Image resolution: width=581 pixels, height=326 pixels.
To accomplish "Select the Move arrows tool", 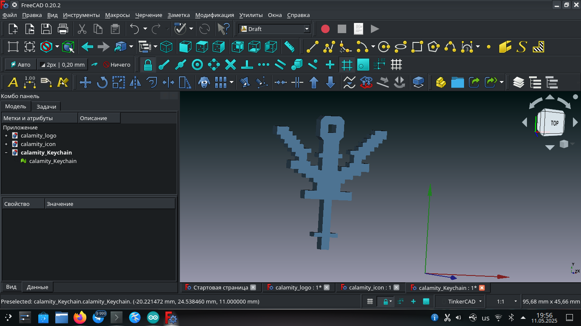I will click(x=85, y=82).
